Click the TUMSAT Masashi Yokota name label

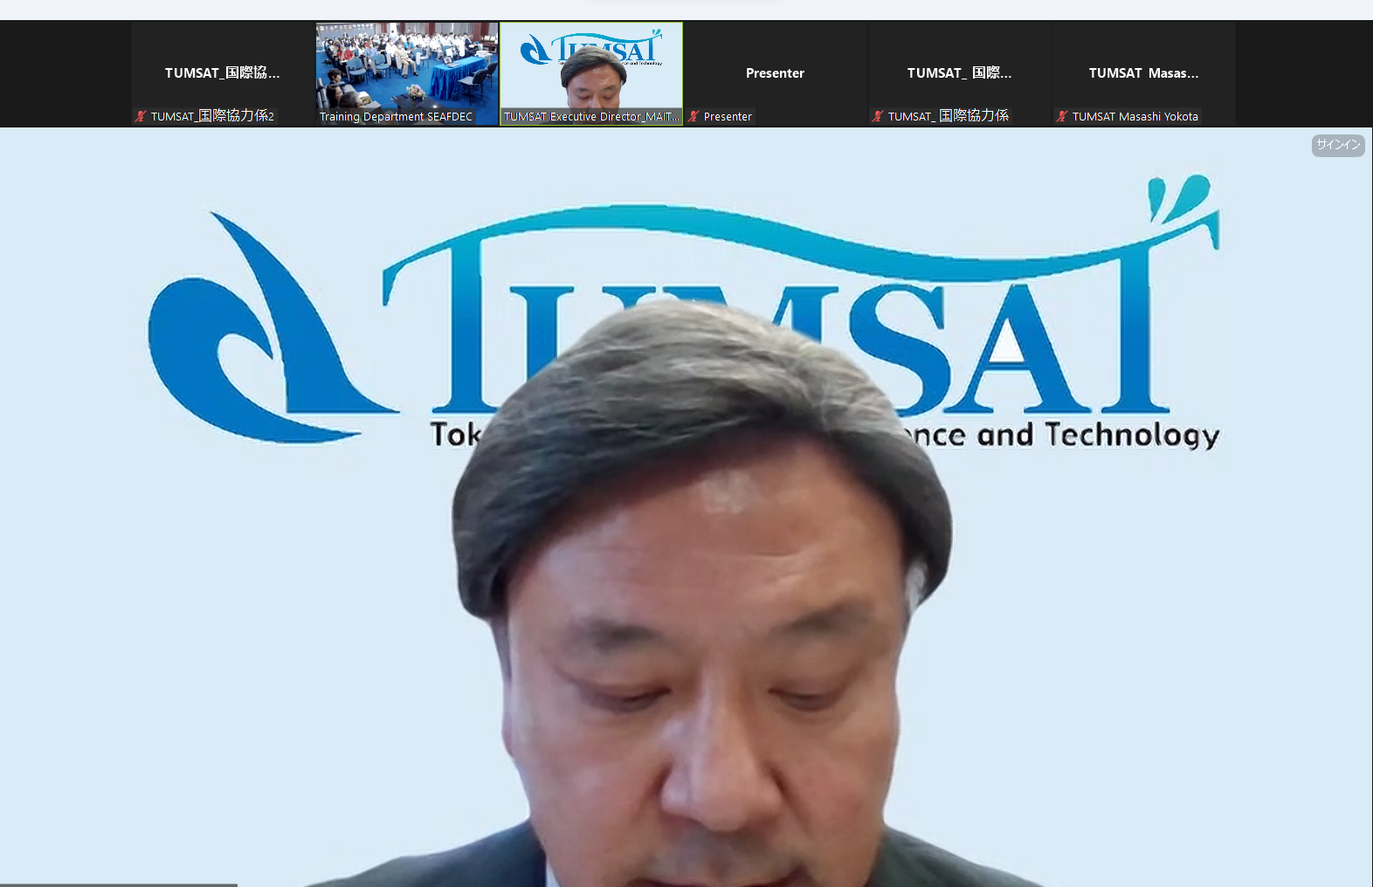(1135, 116)
